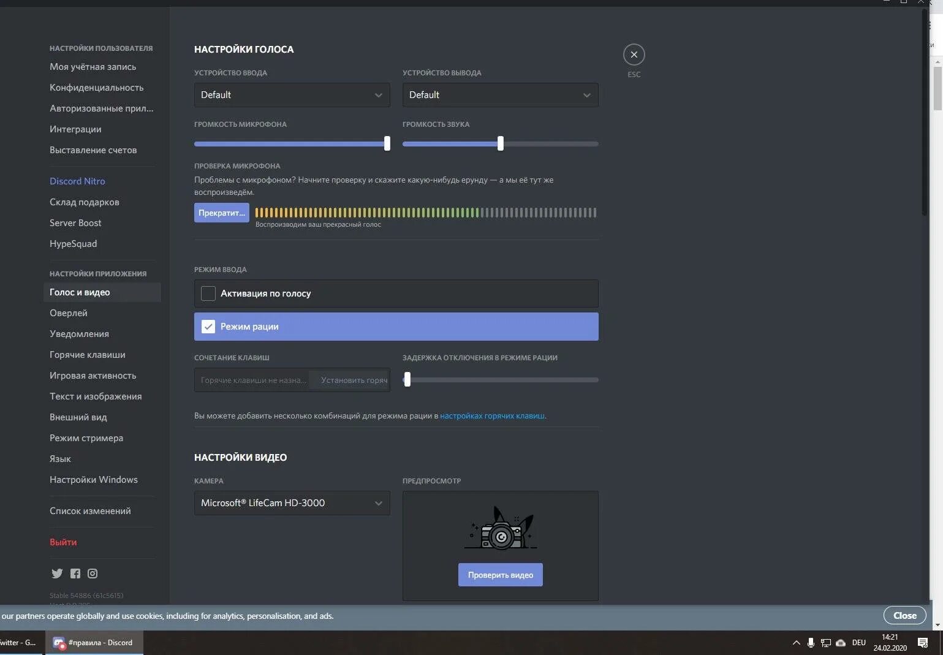The image size is (943, 655).
Task: Open Discord's Twitter page icon
Action: click(x=57, y=574)
